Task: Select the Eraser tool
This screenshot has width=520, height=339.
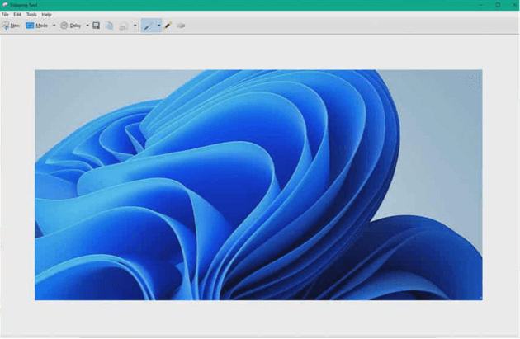Action: point(181,26)
